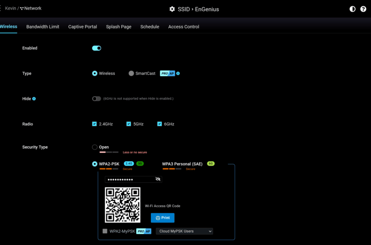The image size is (371, 245).
Task: Open the Schedule tab
Action: [150, 27]
